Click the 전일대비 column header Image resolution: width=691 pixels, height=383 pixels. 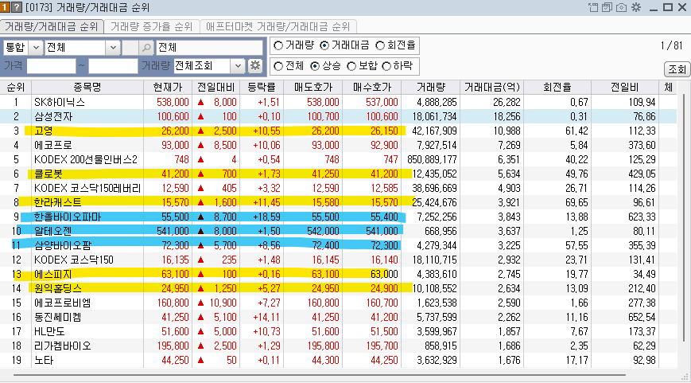coord(216,88)
